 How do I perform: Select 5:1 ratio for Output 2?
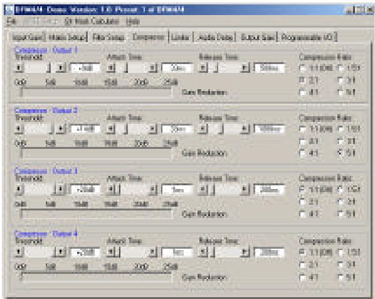[x=341, y=153]
